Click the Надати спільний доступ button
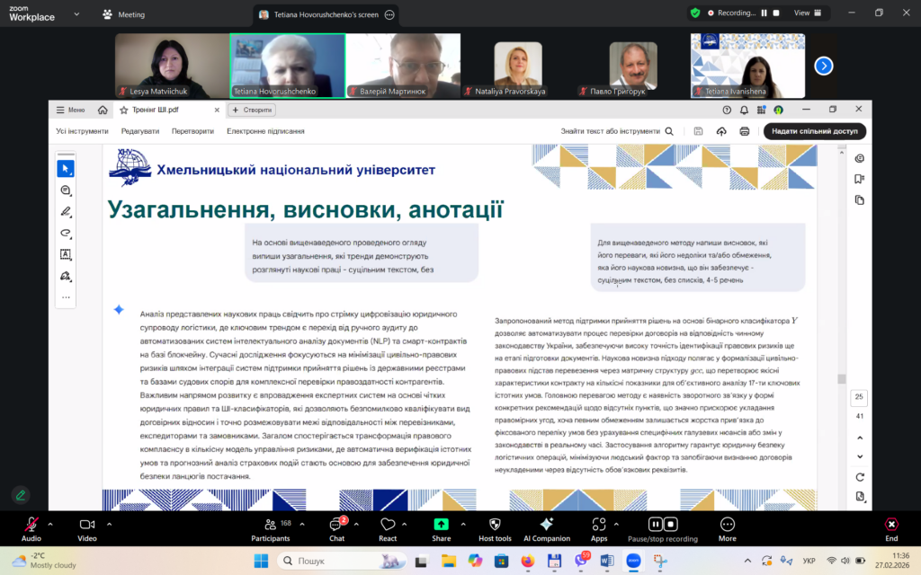Screen dimensions: 921x575 pyautogui.click(x=814, y=131)
